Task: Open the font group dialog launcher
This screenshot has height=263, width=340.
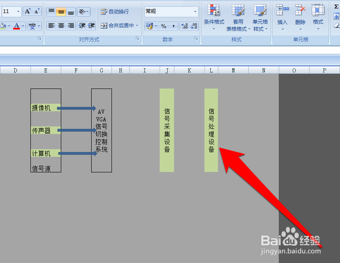Action: [x=39, y=38]
